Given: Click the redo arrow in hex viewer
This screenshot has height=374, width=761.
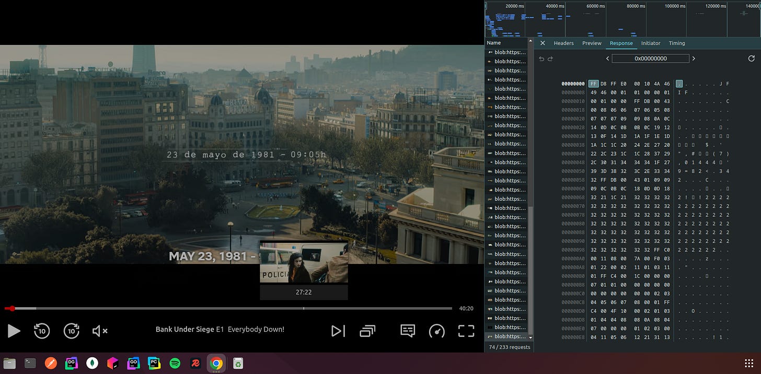Looking at the screenshot, I should (x=550, y=59).
